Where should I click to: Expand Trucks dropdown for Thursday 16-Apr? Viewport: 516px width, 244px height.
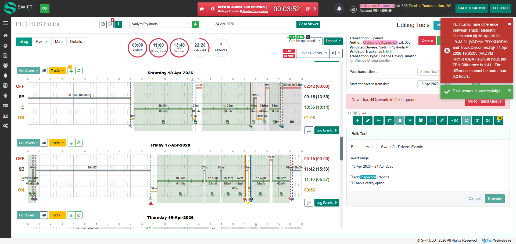click(58, 215)
